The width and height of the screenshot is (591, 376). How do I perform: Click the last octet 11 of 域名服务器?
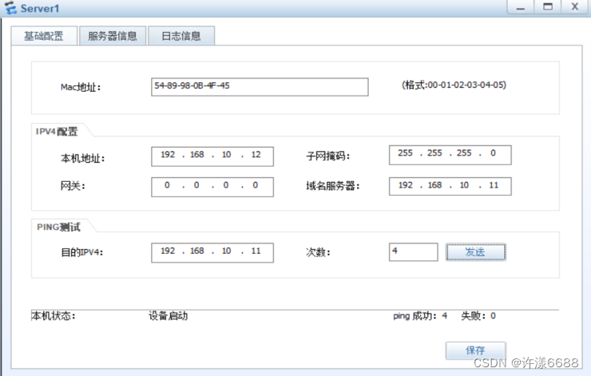coord(494,185)
